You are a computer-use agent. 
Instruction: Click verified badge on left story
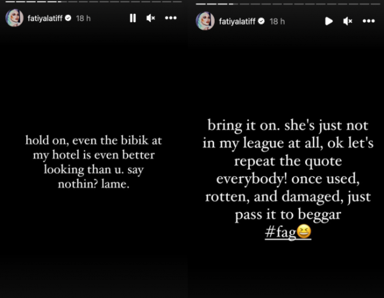click(68, 18)
